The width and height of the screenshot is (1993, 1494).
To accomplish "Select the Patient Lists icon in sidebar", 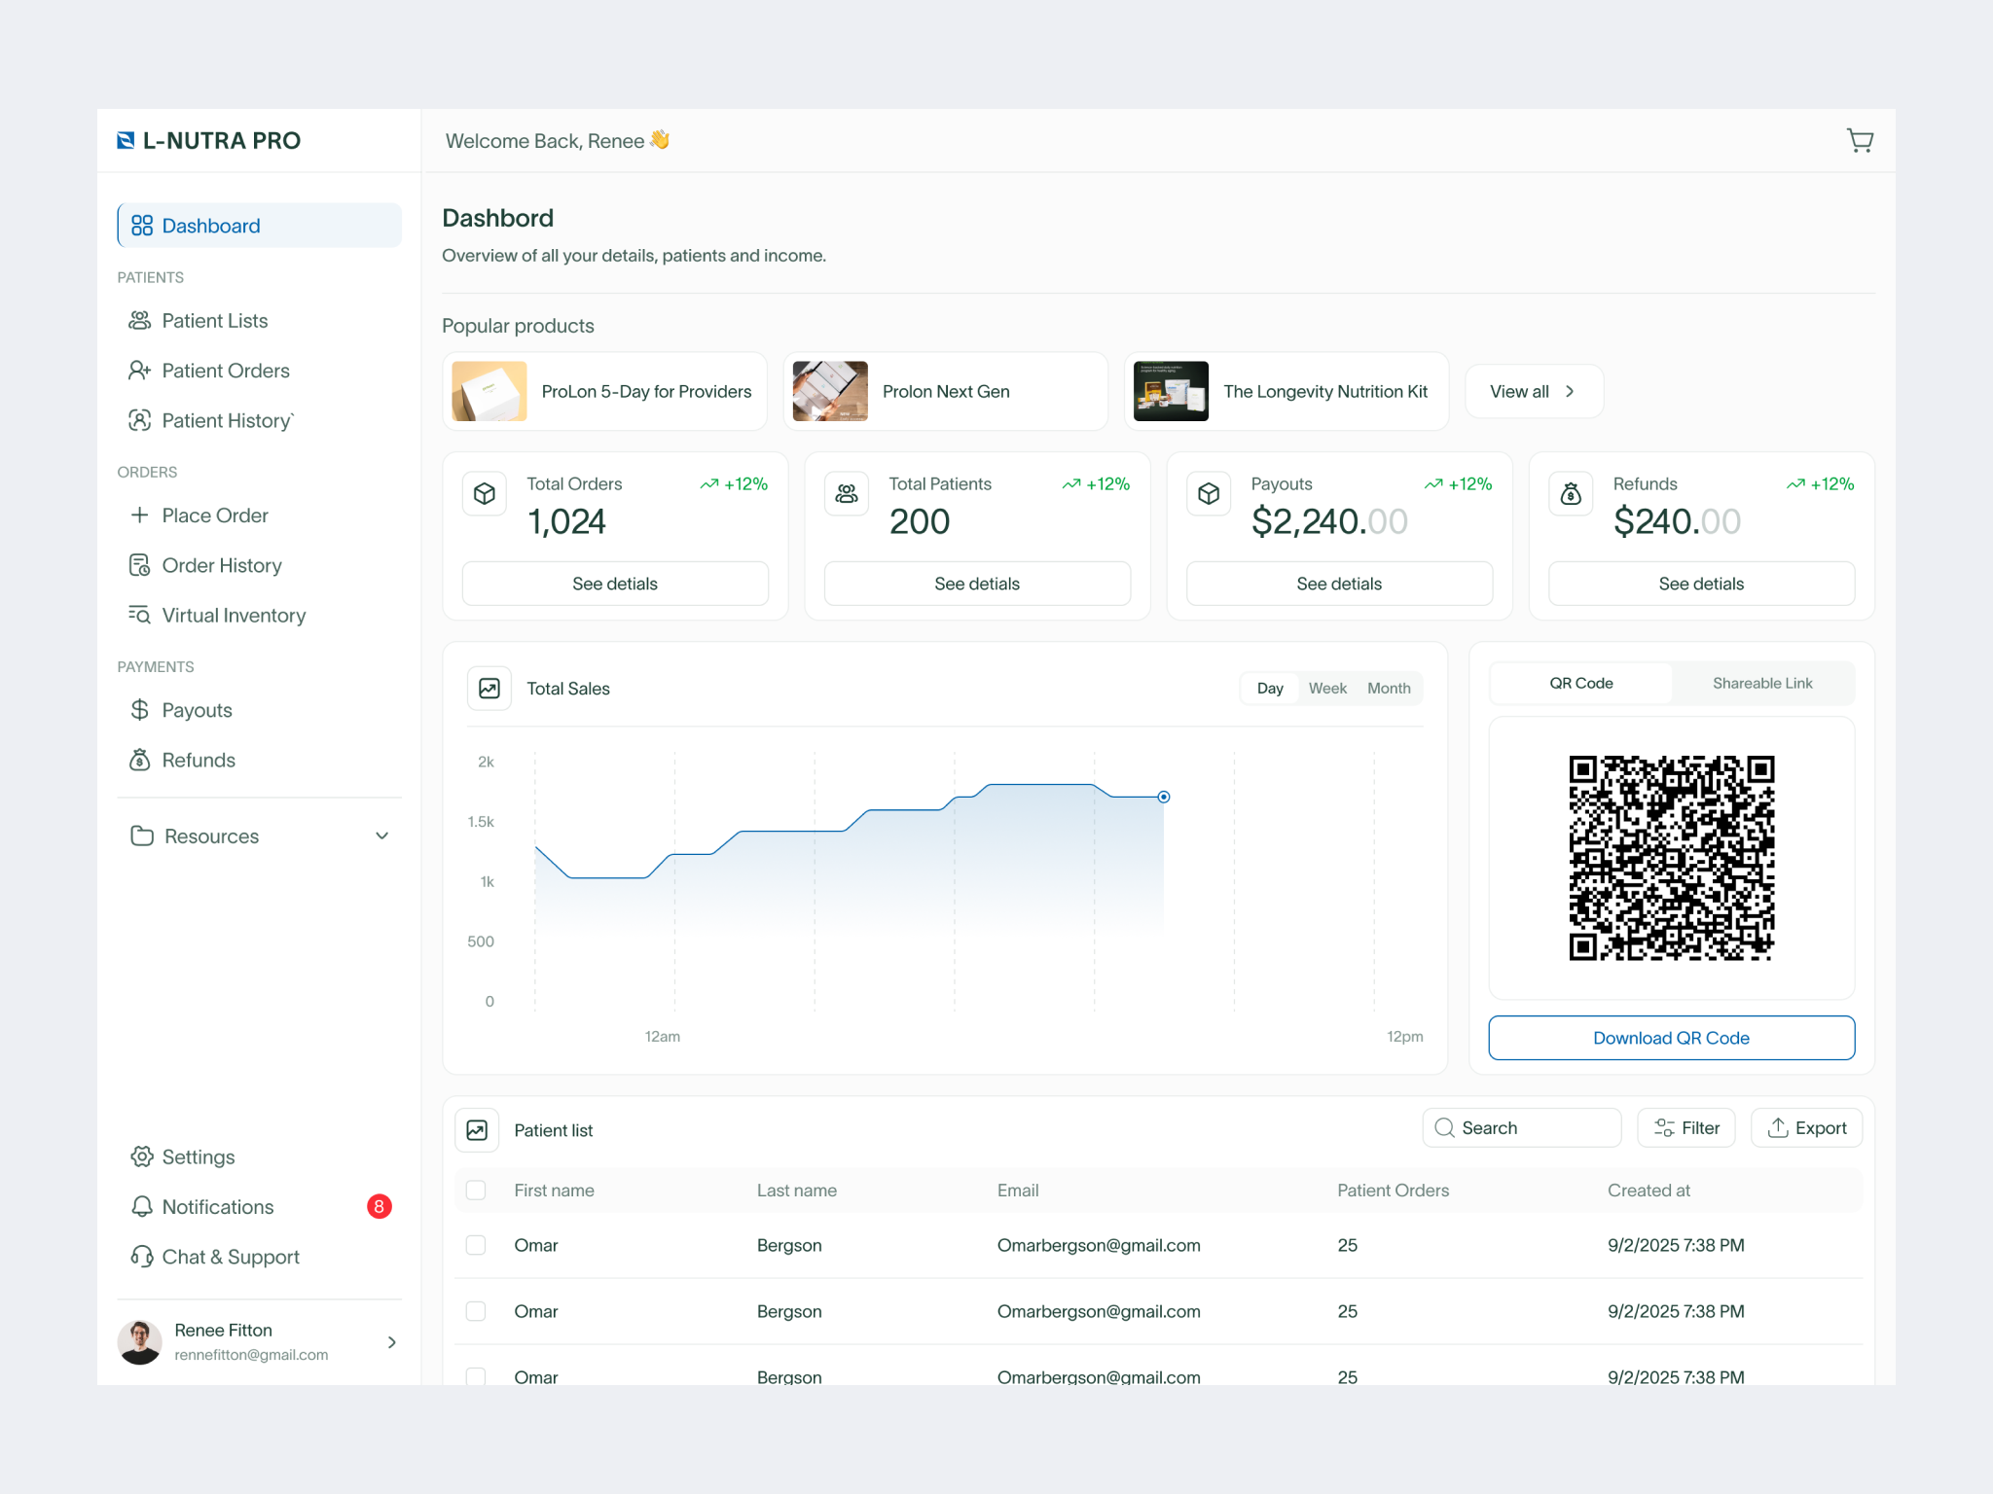I will click(139, 320).
